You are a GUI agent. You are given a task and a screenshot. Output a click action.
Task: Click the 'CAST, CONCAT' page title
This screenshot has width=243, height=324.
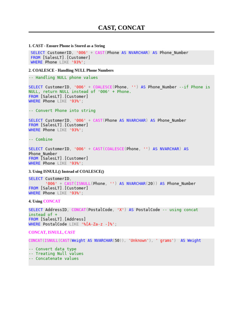pyautogui.click(x=121, y=28)
